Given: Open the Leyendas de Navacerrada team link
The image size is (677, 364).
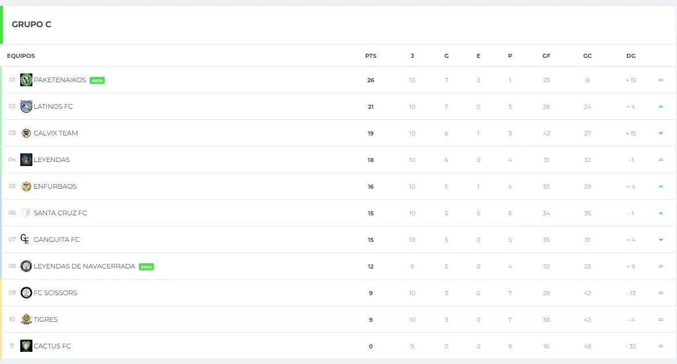Looking at the screenshot, I should click(84, 266).
